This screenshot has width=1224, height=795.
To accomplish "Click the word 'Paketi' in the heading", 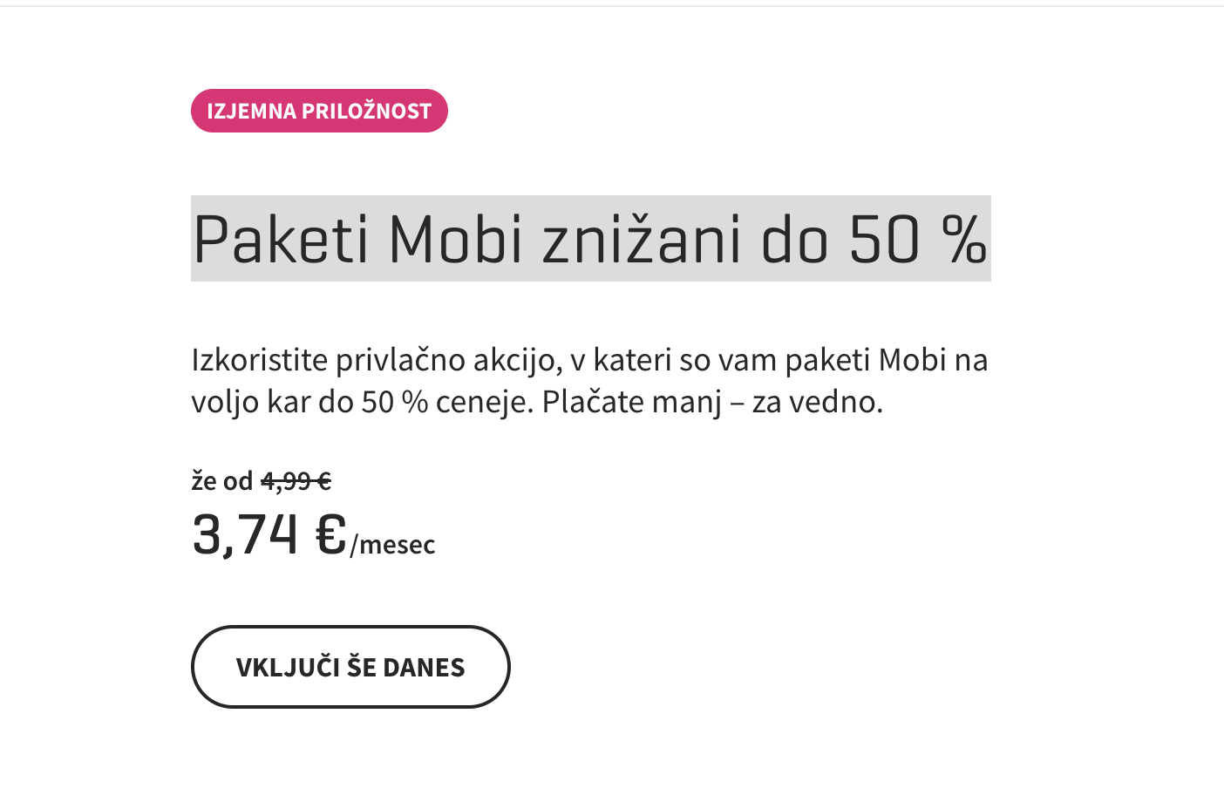I will [282, 239].
